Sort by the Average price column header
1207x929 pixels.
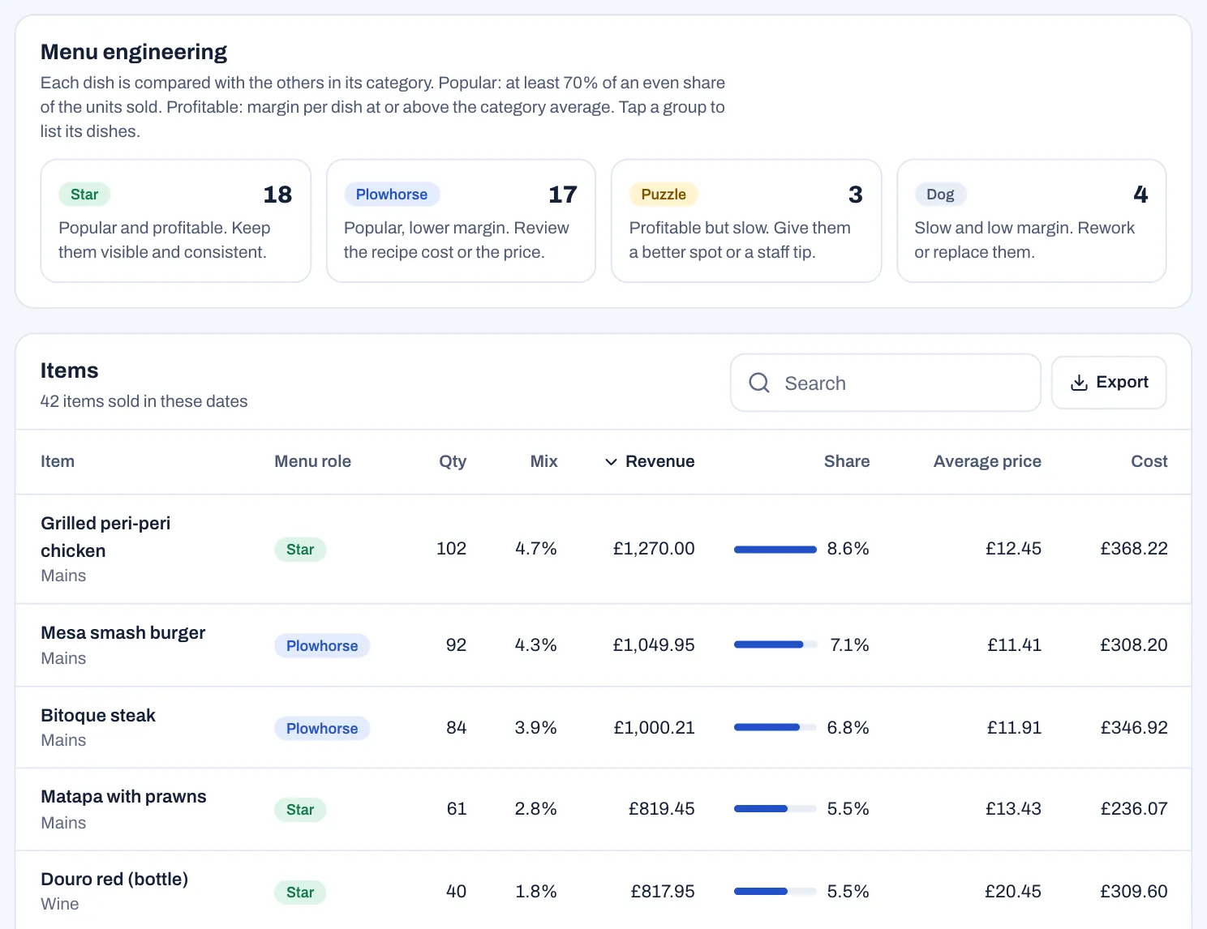click(987, 461)
